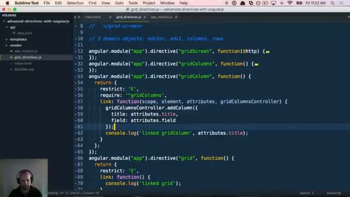Open the AirPlay display menu icon

coord(273,3)
